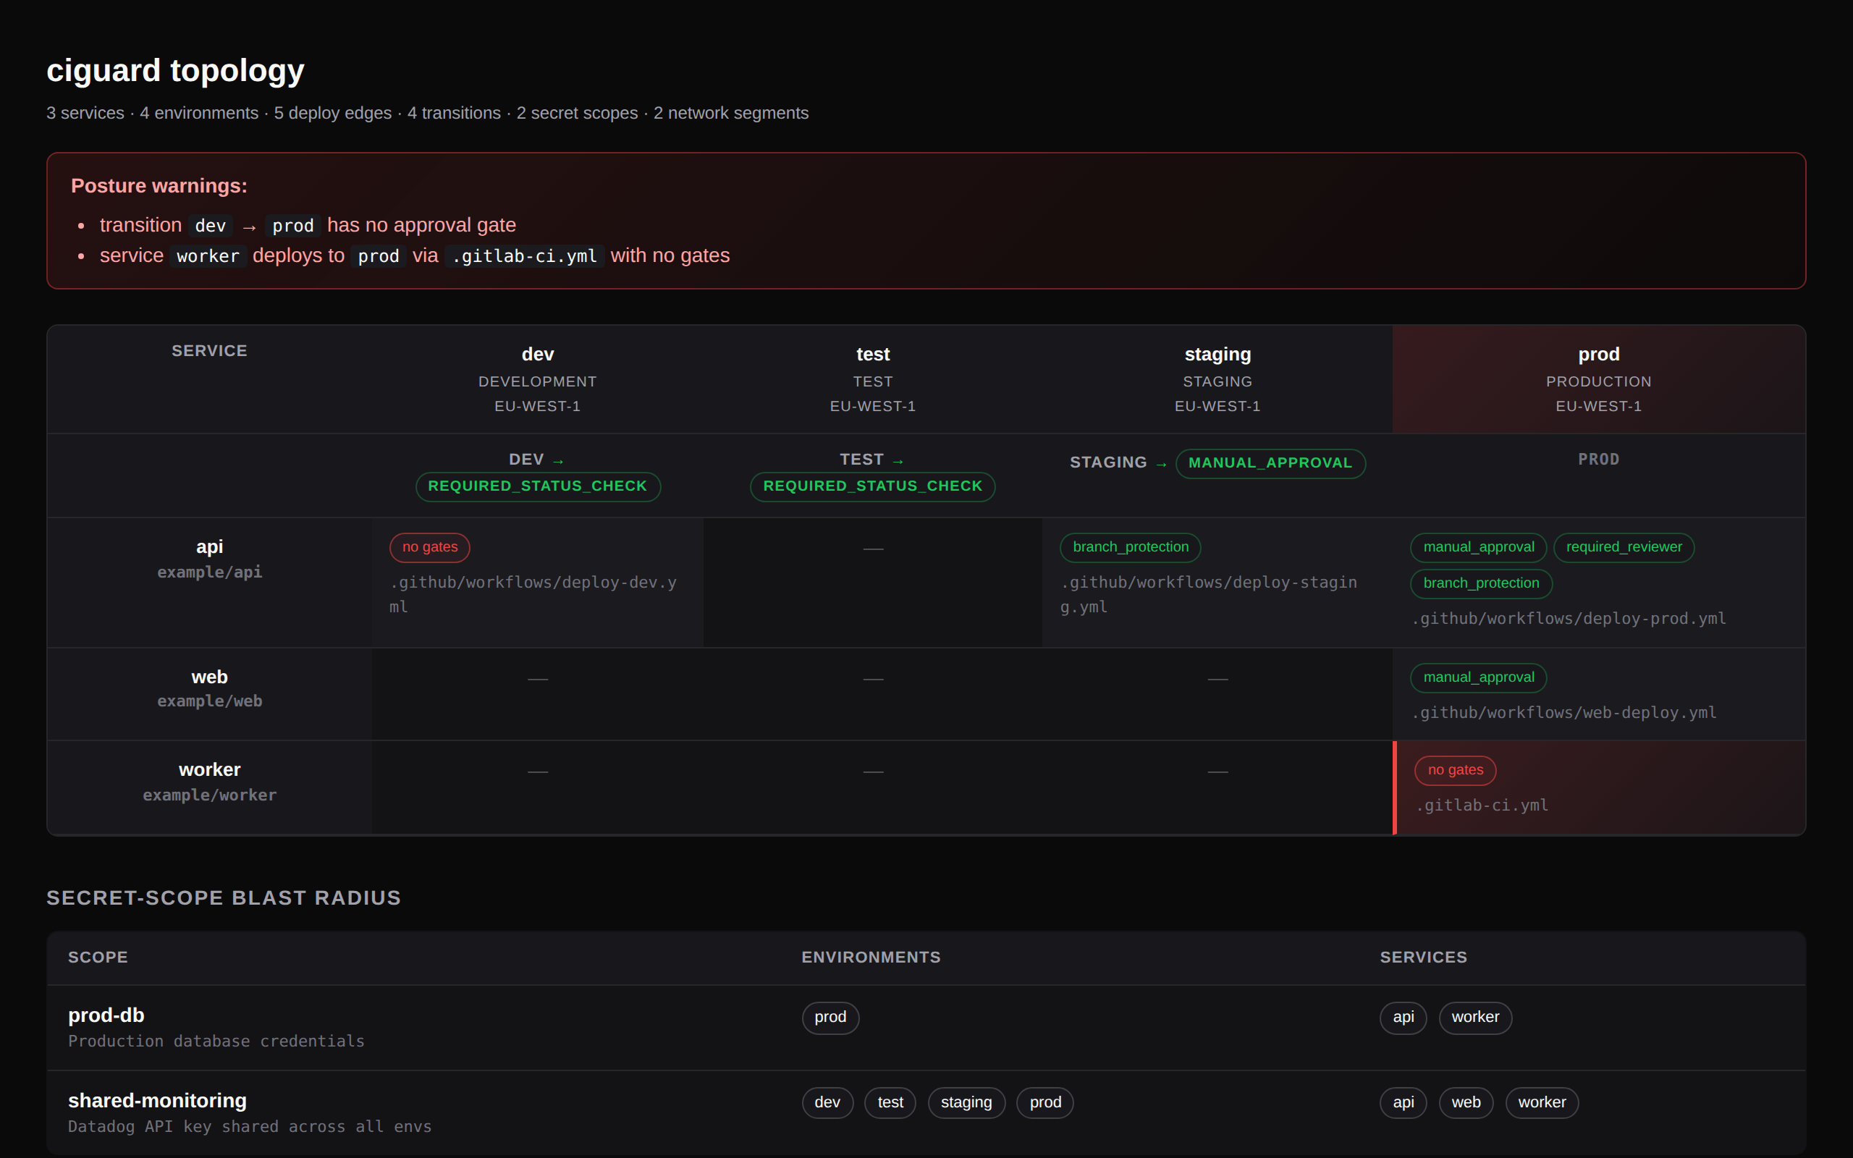1853x1158 pixels.
Task: Click the example/worker repository label
Action: 209,795
